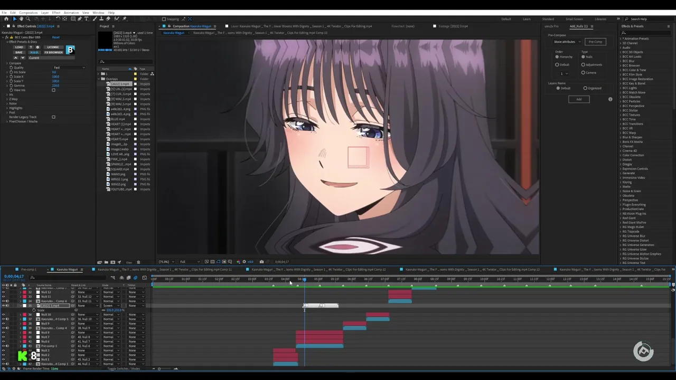
Task: Click the FX BROWSER button
Action: (53, 52)
